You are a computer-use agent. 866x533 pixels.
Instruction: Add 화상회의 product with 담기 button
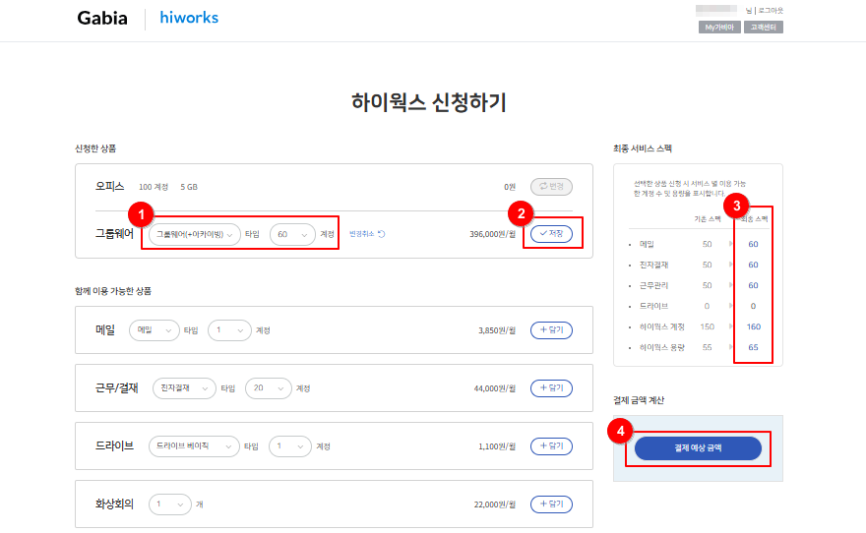point(551,504)
